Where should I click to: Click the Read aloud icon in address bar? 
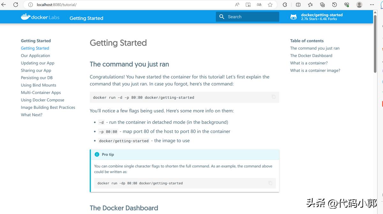[x=237, y=4]
